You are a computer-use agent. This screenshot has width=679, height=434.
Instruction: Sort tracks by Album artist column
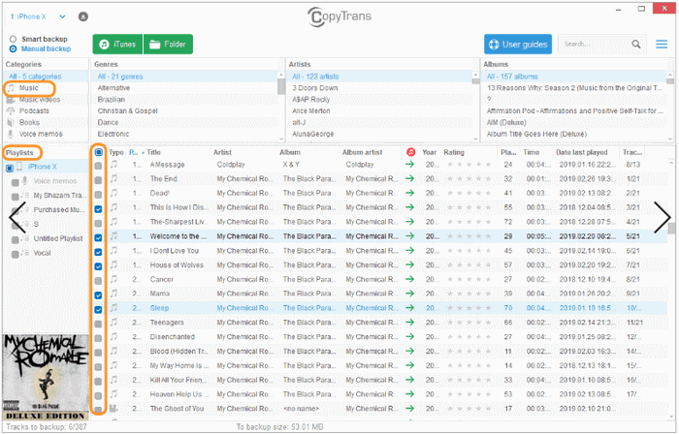tap(362, 152)
